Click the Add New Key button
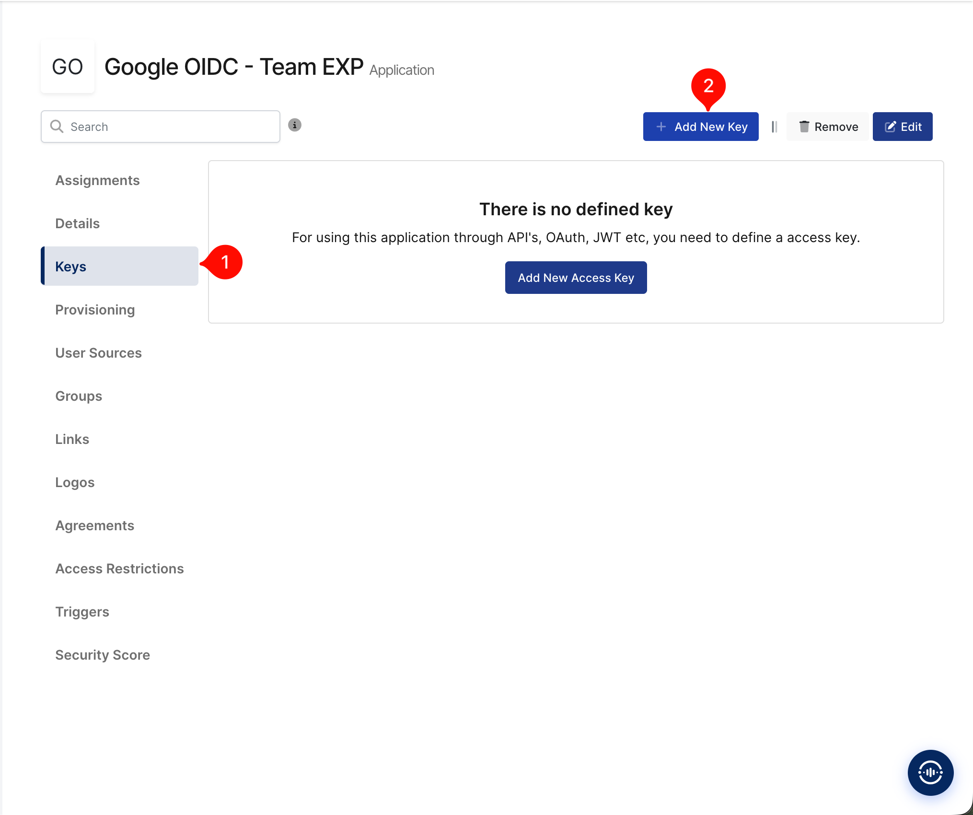973x815 pixels. coord(701,127)
